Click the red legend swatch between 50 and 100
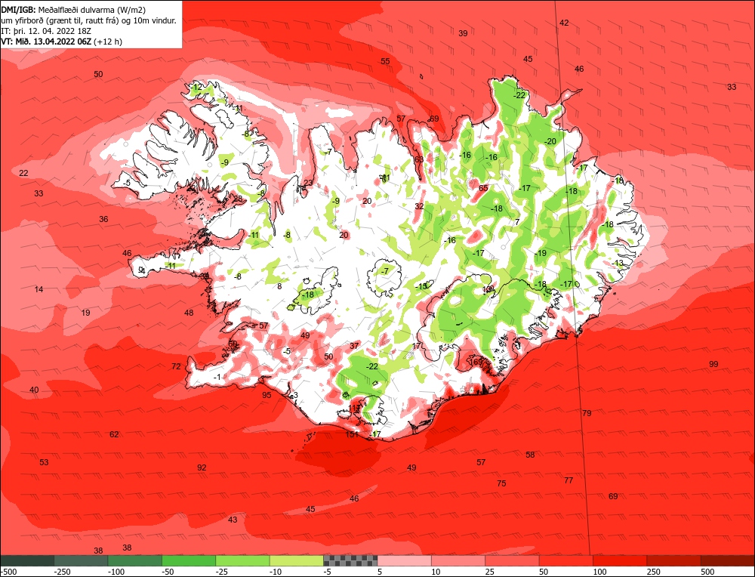 tap(567, 560)
